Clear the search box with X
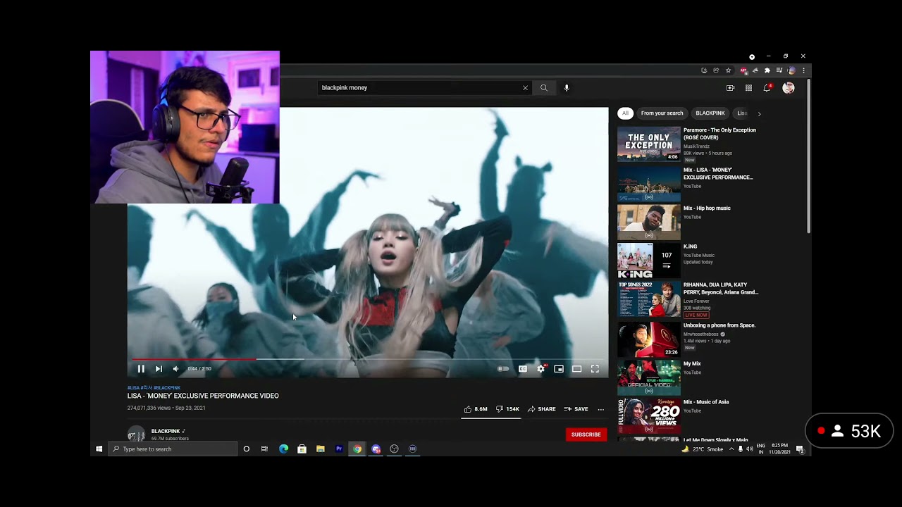 [x=525, y=88]
